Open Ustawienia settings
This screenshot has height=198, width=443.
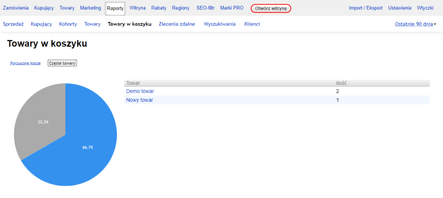click(x=400, y=8)
